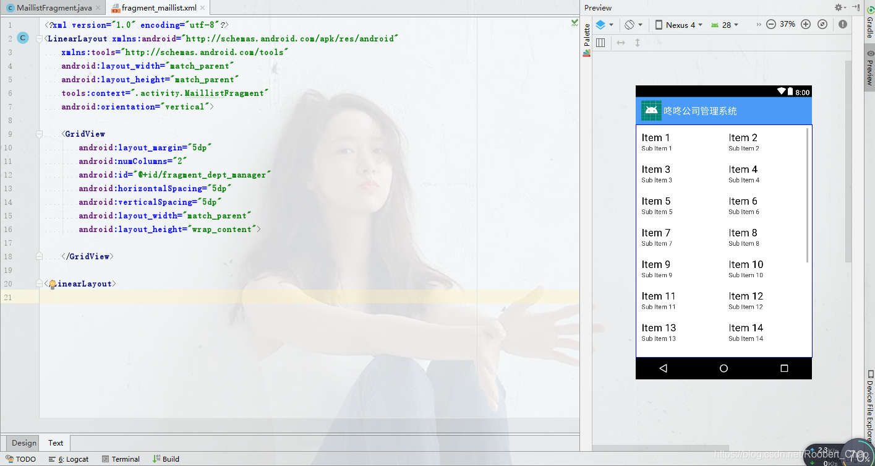
Task: Click the tools:context attribute line
Action: [x=164, y=93]
